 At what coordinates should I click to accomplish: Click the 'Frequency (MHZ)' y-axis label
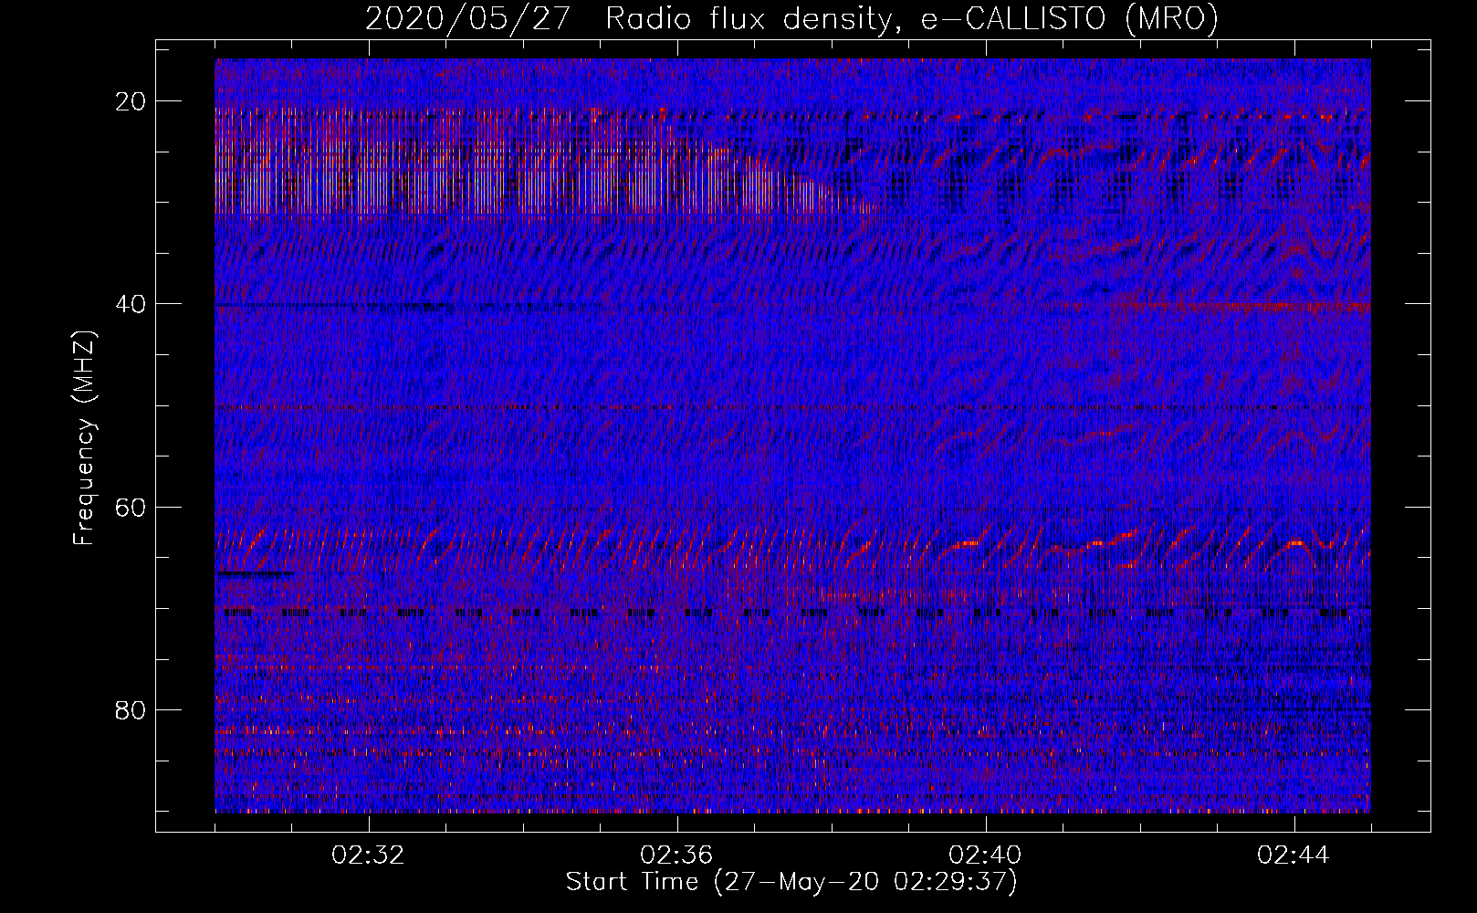pyautogui.click(x=84, y=437)
